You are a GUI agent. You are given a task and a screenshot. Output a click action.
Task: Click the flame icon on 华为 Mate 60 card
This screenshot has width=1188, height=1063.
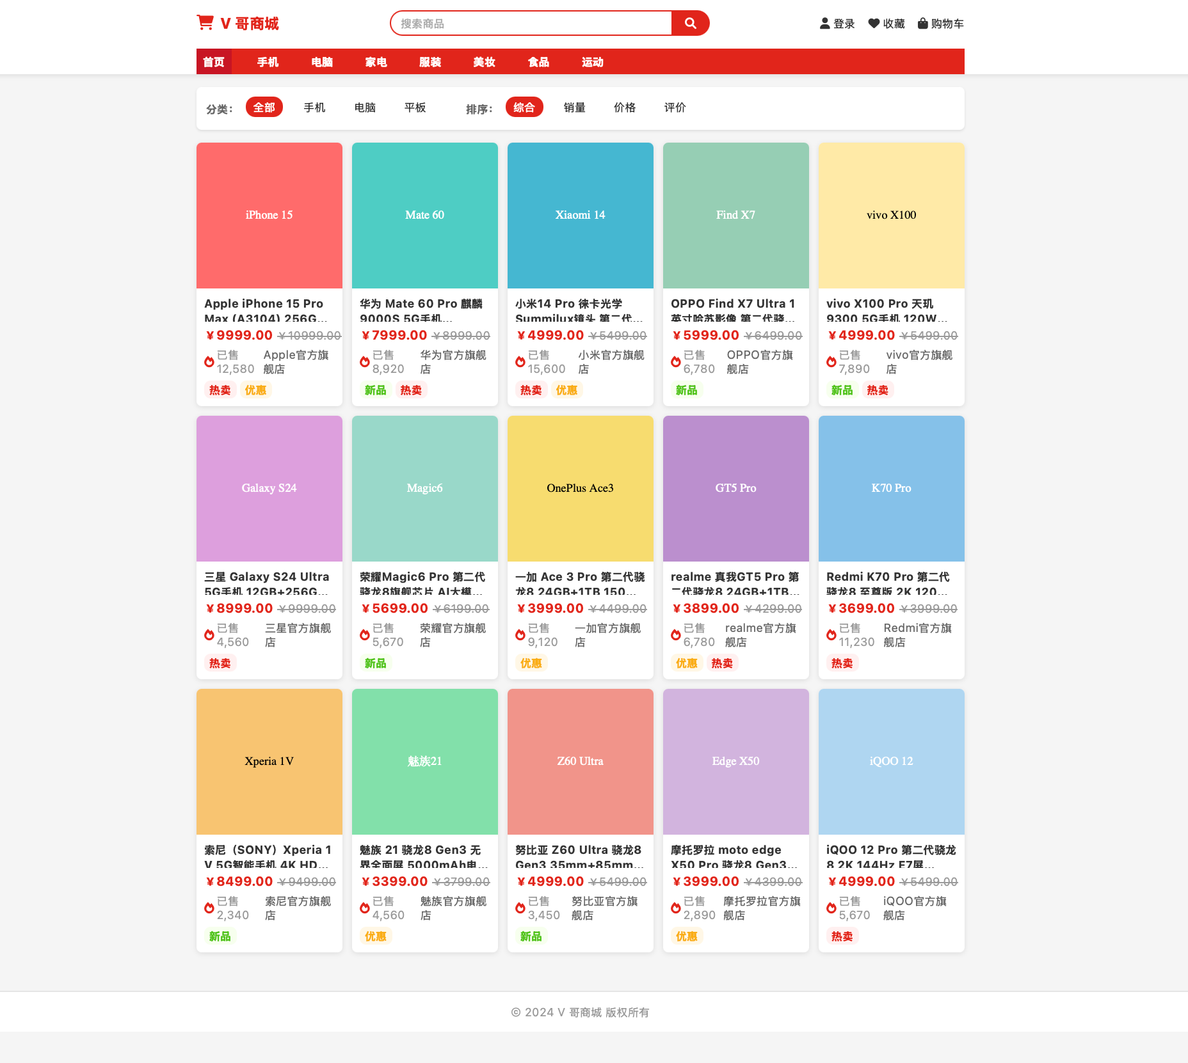(365, 362)
